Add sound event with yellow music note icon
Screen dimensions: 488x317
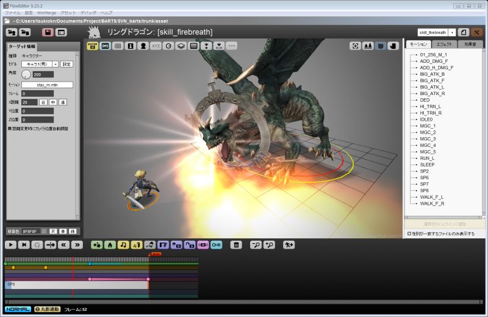[x=123, y=245]
